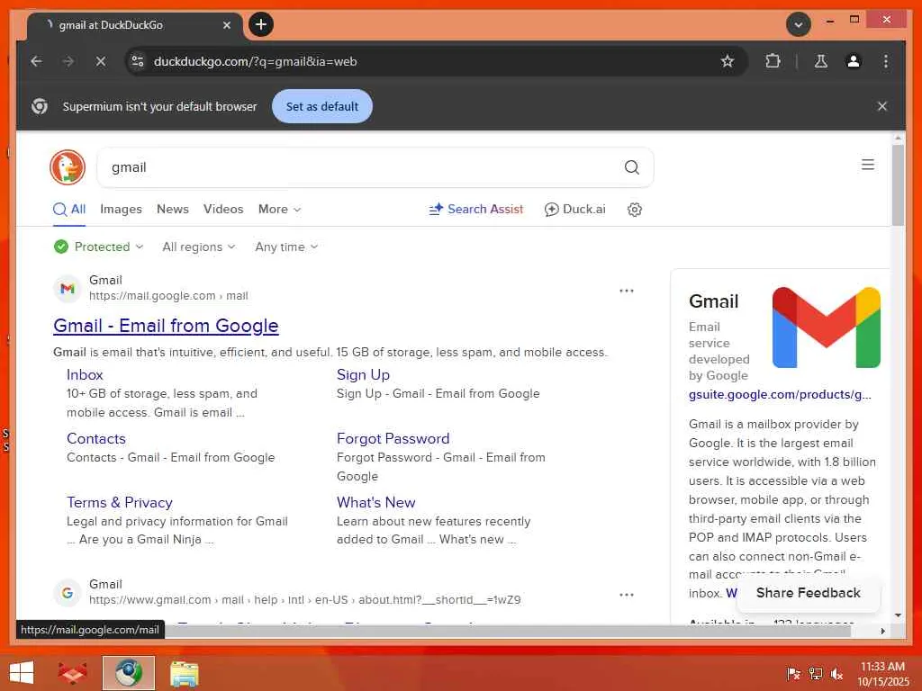Click the Supermium browser taskbar icon
The width and height of the screenshot is (922, 691).
coord(128,673)
